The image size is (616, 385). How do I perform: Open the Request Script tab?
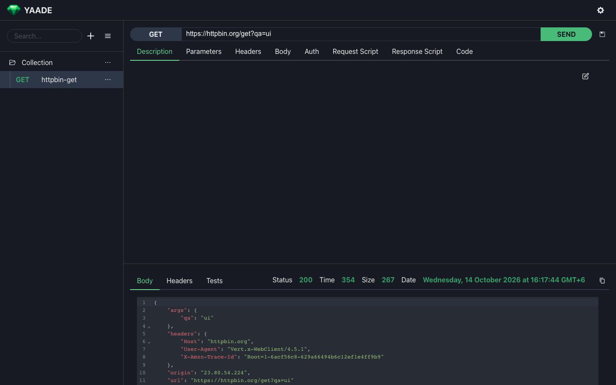(x=355, y=51)
